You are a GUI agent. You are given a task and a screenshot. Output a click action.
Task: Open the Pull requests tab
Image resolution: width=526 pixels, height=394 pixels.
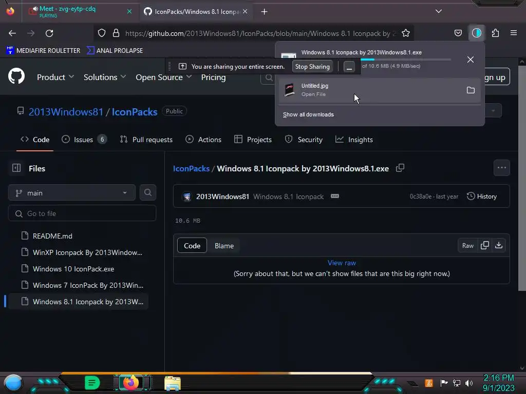[x=146, y=140]
